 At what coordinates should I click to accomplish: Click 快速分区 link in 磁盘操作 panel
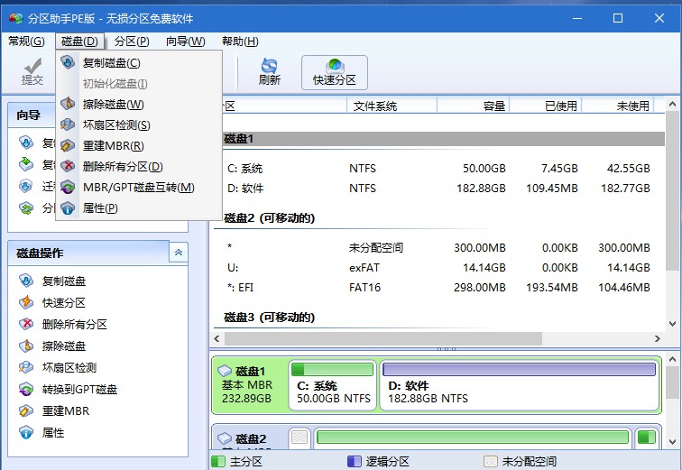pos(64,302)
